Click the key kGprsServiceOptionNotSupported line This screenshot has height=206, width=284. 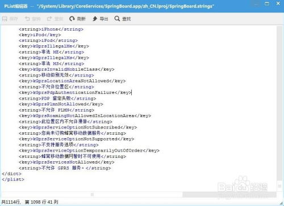76,139
